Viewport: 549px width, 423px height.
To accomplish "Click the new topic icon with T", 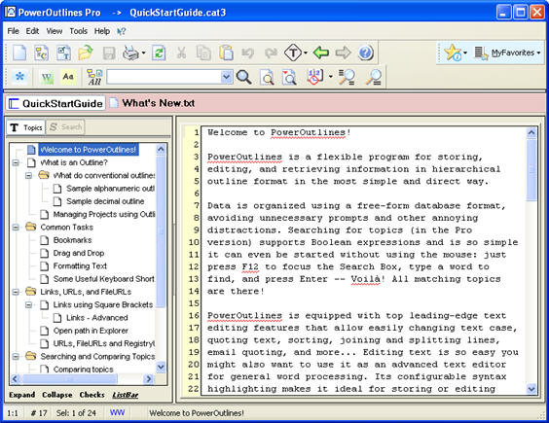I will 63,53.
